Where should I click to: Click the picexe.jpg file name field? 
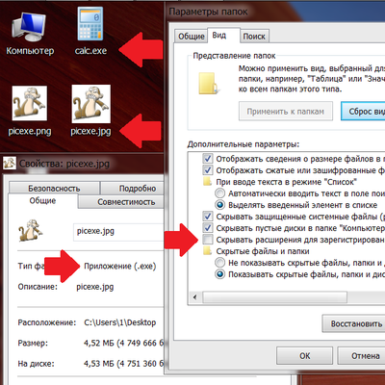118,232
